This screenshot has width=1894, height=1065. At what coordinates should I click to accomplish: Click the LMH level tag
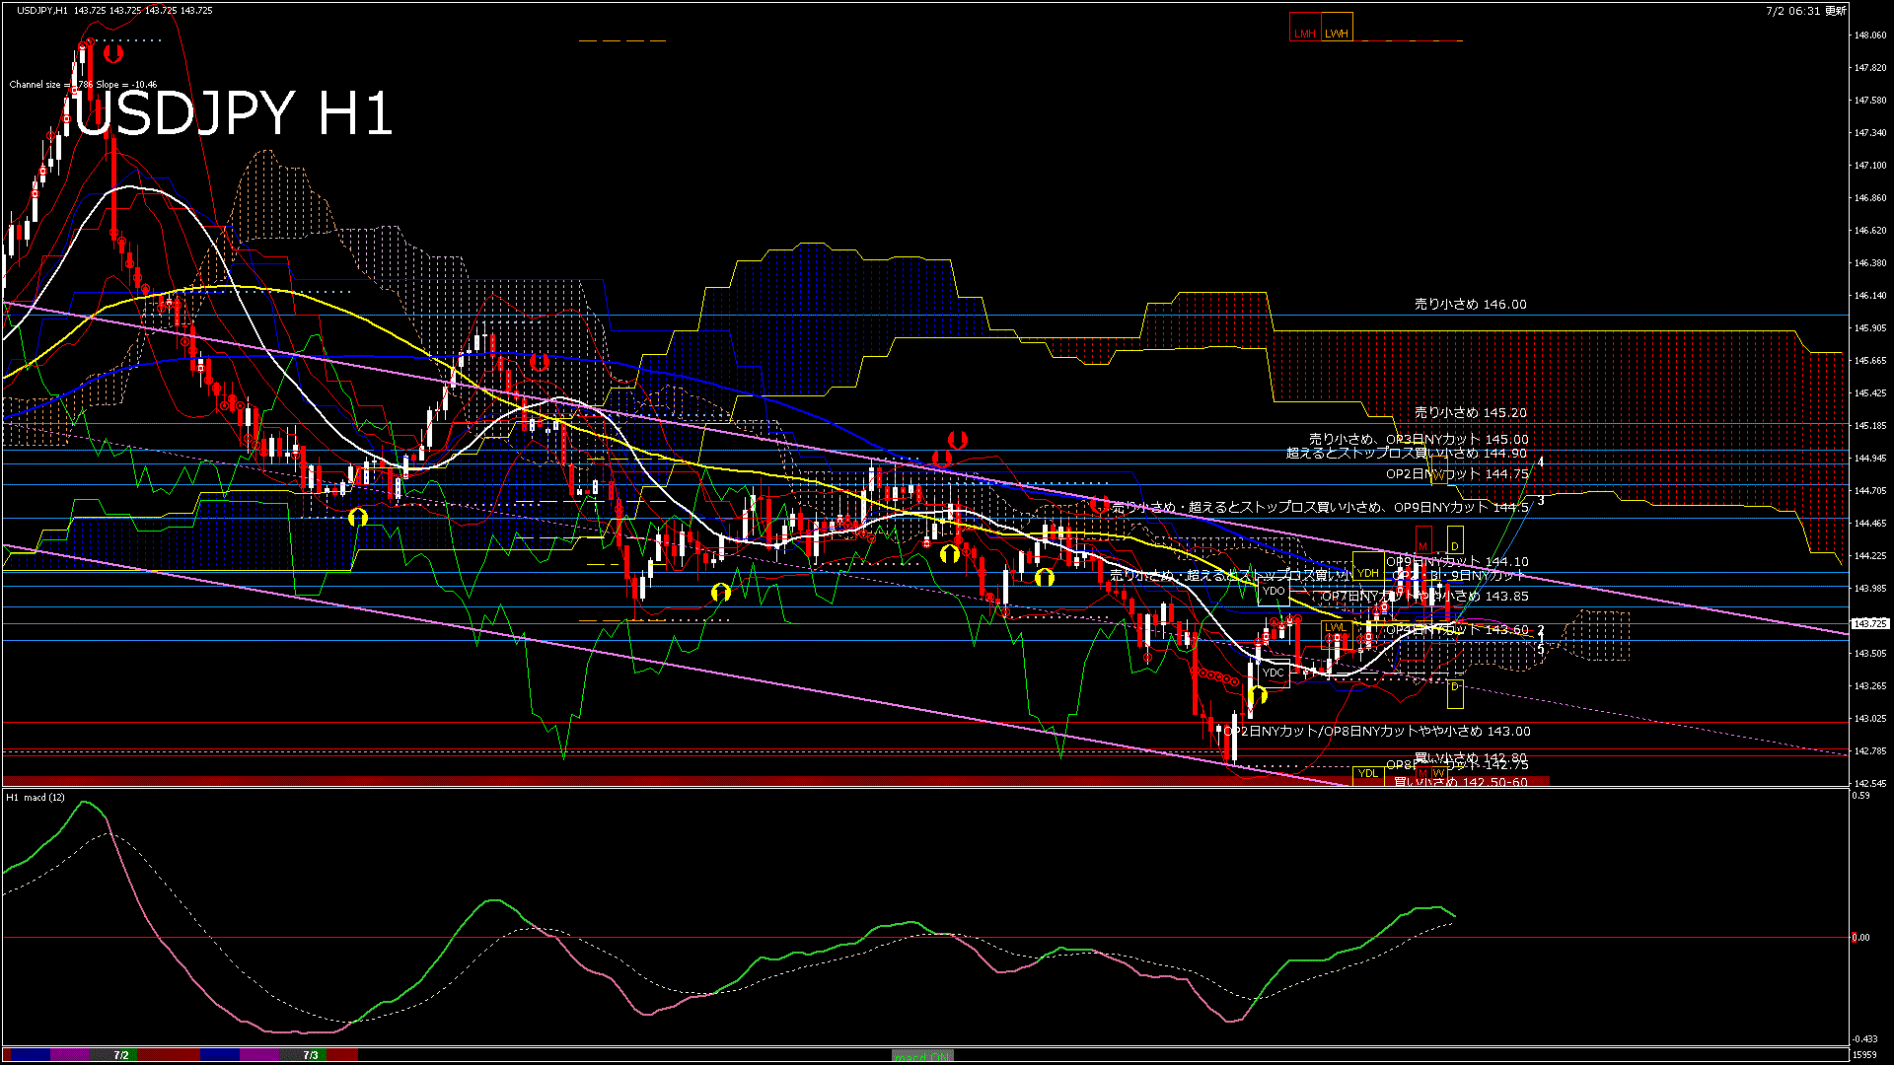tap(1305, 27)
